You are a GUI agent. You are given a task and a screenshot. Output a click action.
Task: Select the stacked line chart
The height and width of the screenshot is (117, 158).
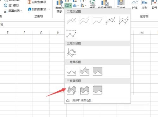click(x=84, y=21)
